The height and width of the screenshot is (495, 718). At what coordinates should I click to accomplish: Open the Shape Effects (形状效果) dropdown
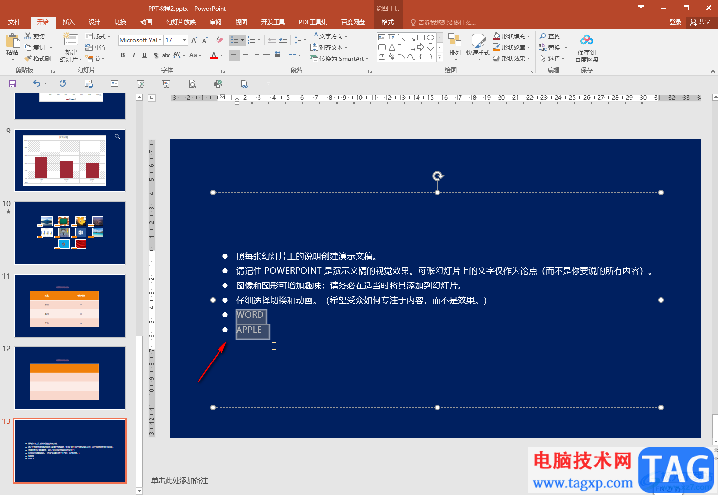511,58
